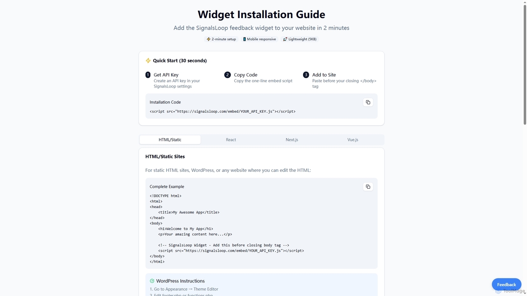
Task: Copy the Complete Example code
Action: tap(368, 187)
